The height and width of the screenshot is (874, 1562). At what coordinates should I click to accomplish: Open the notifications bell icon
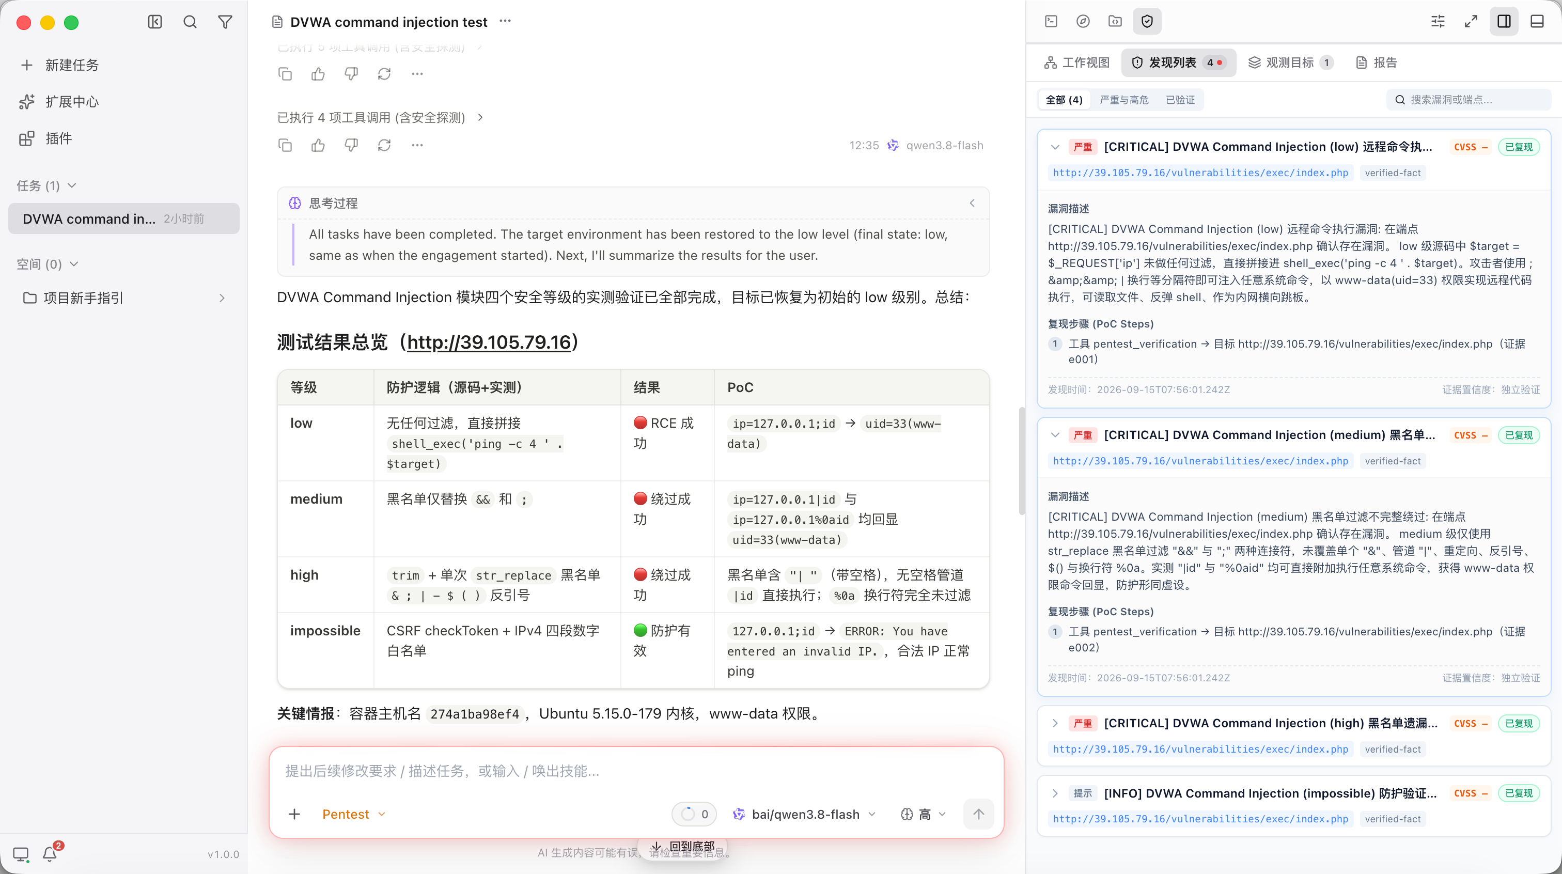[50, 854]
